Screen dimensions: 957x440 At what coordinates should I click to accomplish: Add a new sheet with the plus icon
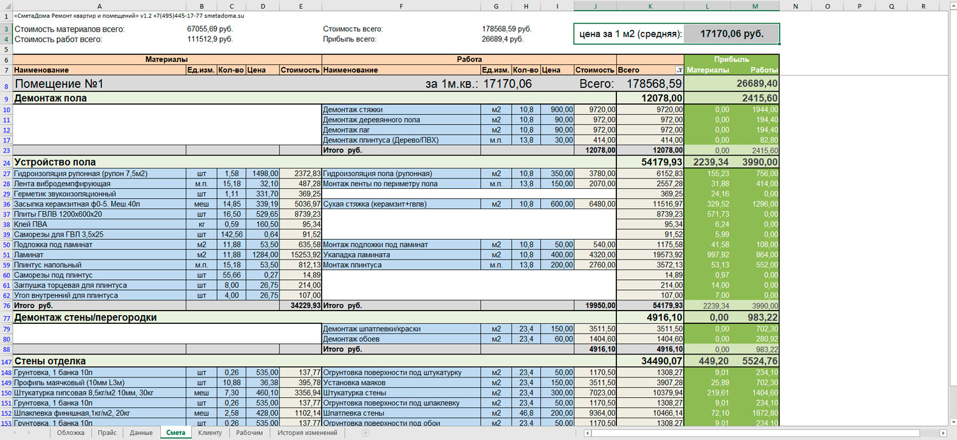tap(366, 433)
